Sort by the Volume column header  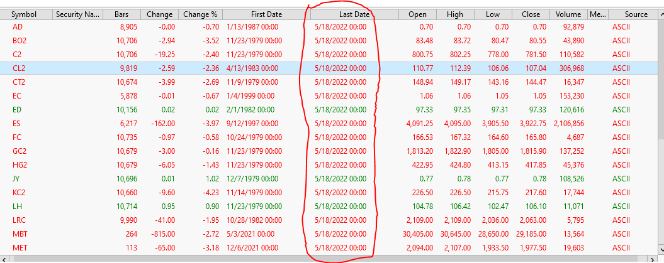(x=568, y=14)
